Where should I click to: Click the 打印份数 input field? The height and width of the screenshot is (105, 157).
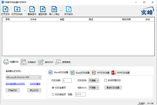[x=67, y=80]
